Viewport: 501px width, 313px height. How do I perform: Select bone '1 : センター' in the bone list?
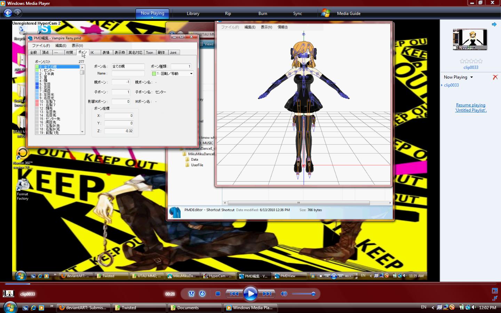click(57, 70)
